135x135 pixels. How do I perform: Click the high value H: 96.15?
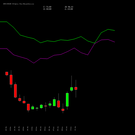point(69,7)
